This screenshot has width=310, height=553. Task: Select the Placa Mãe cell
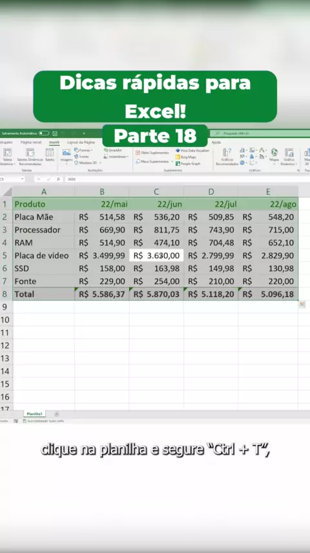point(44,217)
